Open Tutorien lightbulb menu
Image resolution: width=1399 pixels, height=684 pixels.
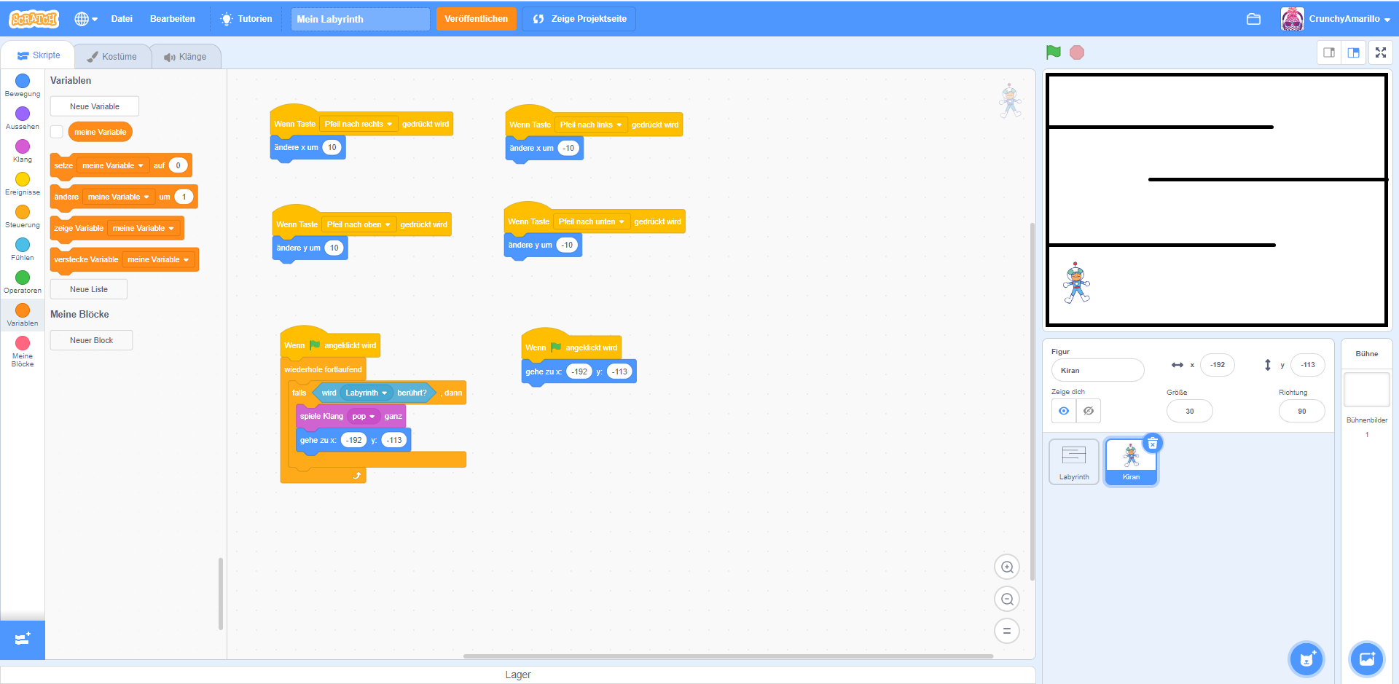click(247, 19)
